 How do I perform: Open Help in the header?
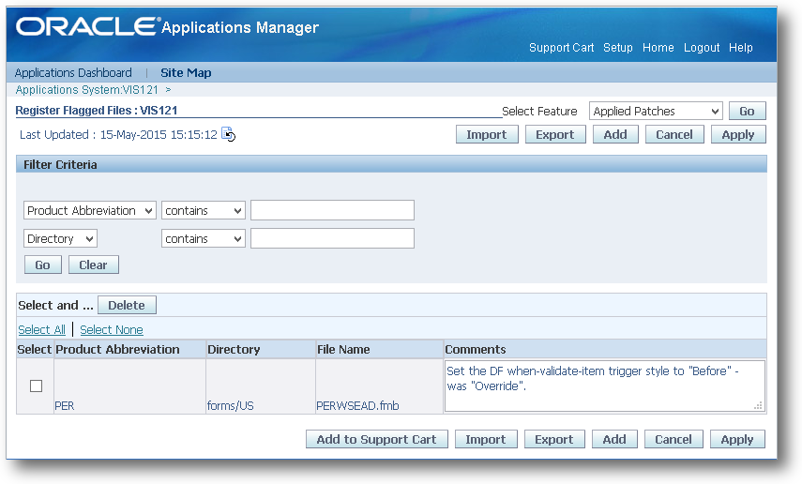click(x=741, y=48)
